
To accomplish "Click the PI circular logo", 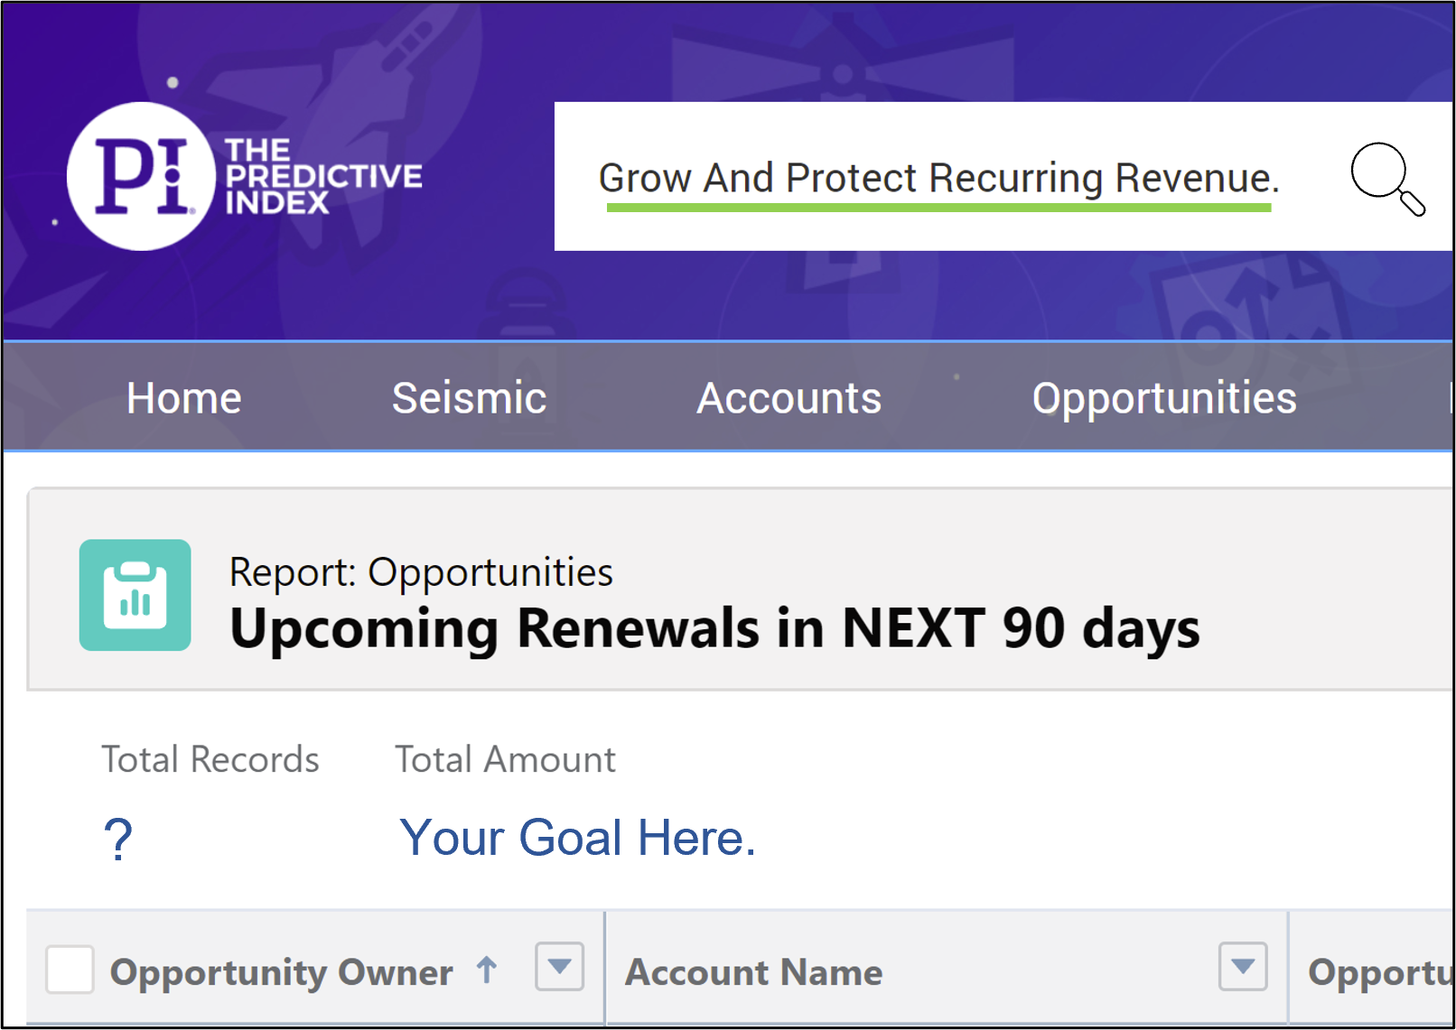I will [x=141, y=176].
